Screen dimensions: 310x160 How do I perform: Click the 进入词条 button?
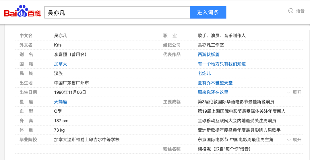[x=208, y=12]
